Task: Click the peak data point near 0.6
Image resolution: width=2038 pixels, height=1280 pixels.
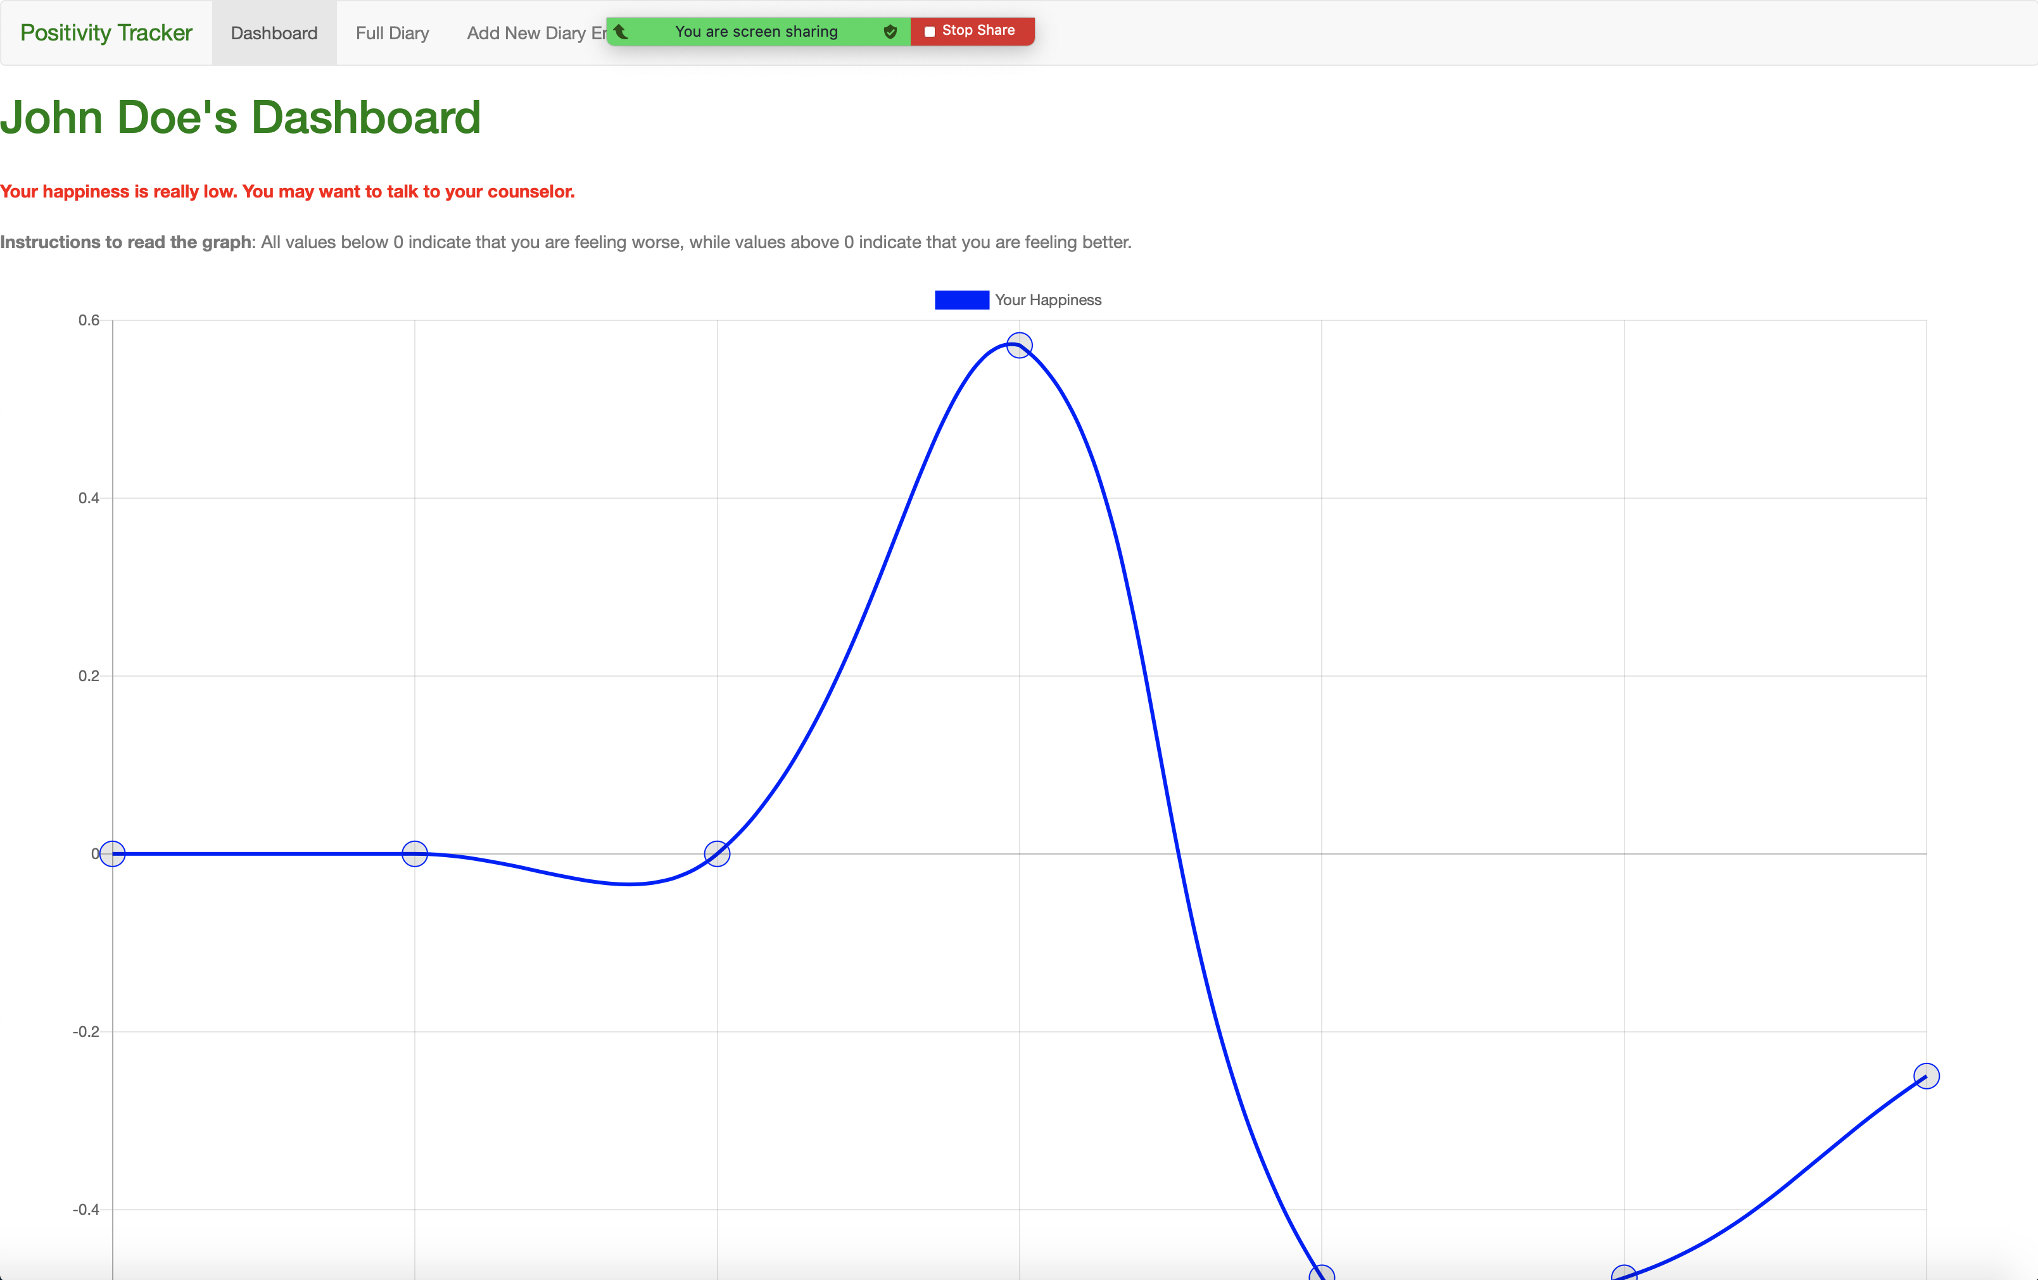Action: coord(1019,345)
